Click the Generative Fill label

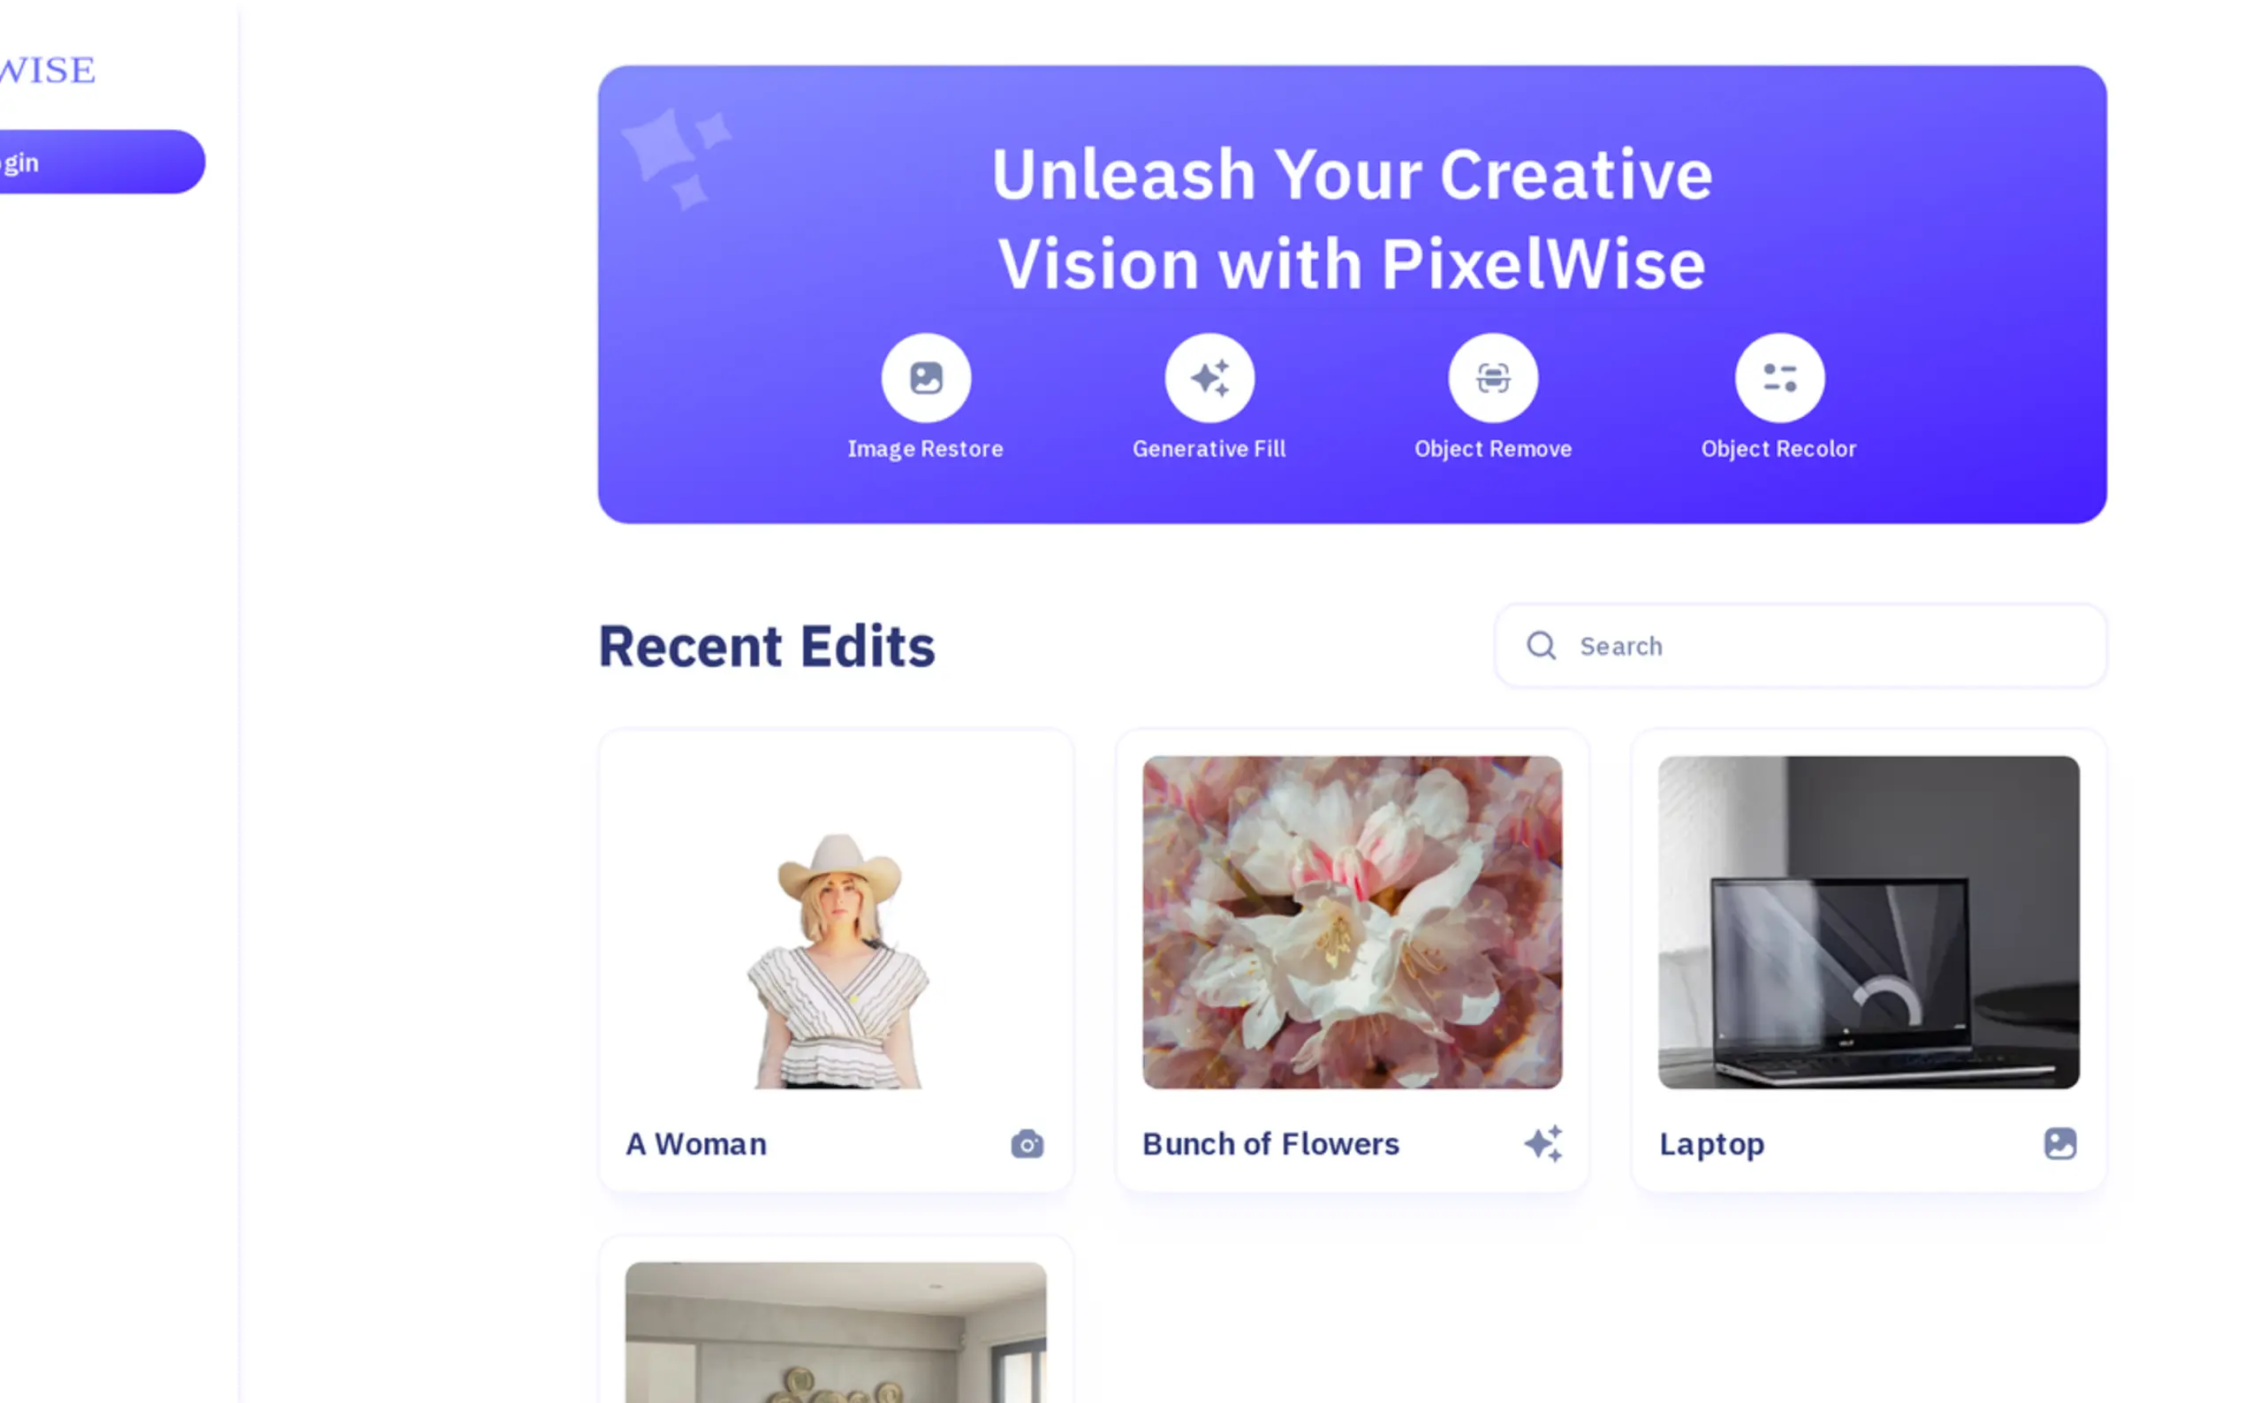point(1209,449)
